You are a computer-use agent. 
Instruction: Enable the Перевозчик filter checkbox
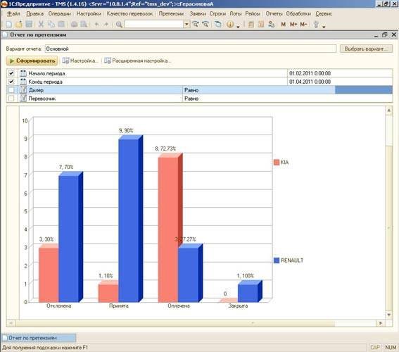click(11, 99)
